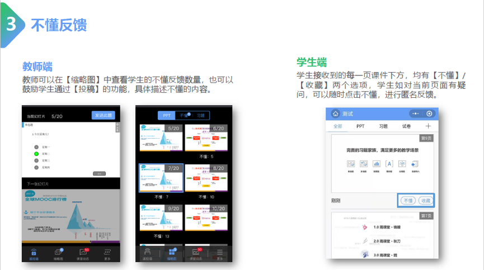Screen dimensions: 484x270
Task: Select 习题 tab in student app
Action: pyautogui.click(x=383, y=126)
